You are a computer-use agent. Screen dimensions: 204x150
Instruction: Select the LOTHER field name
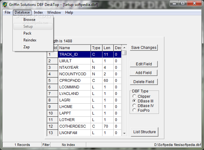click(x=74, y=120)
